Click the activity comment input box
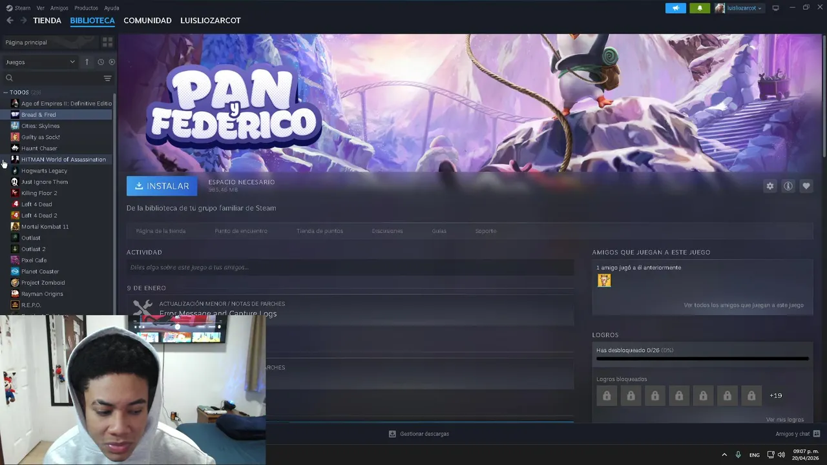The height and width of the screenshot is (465, 827). tap(350, 267)
